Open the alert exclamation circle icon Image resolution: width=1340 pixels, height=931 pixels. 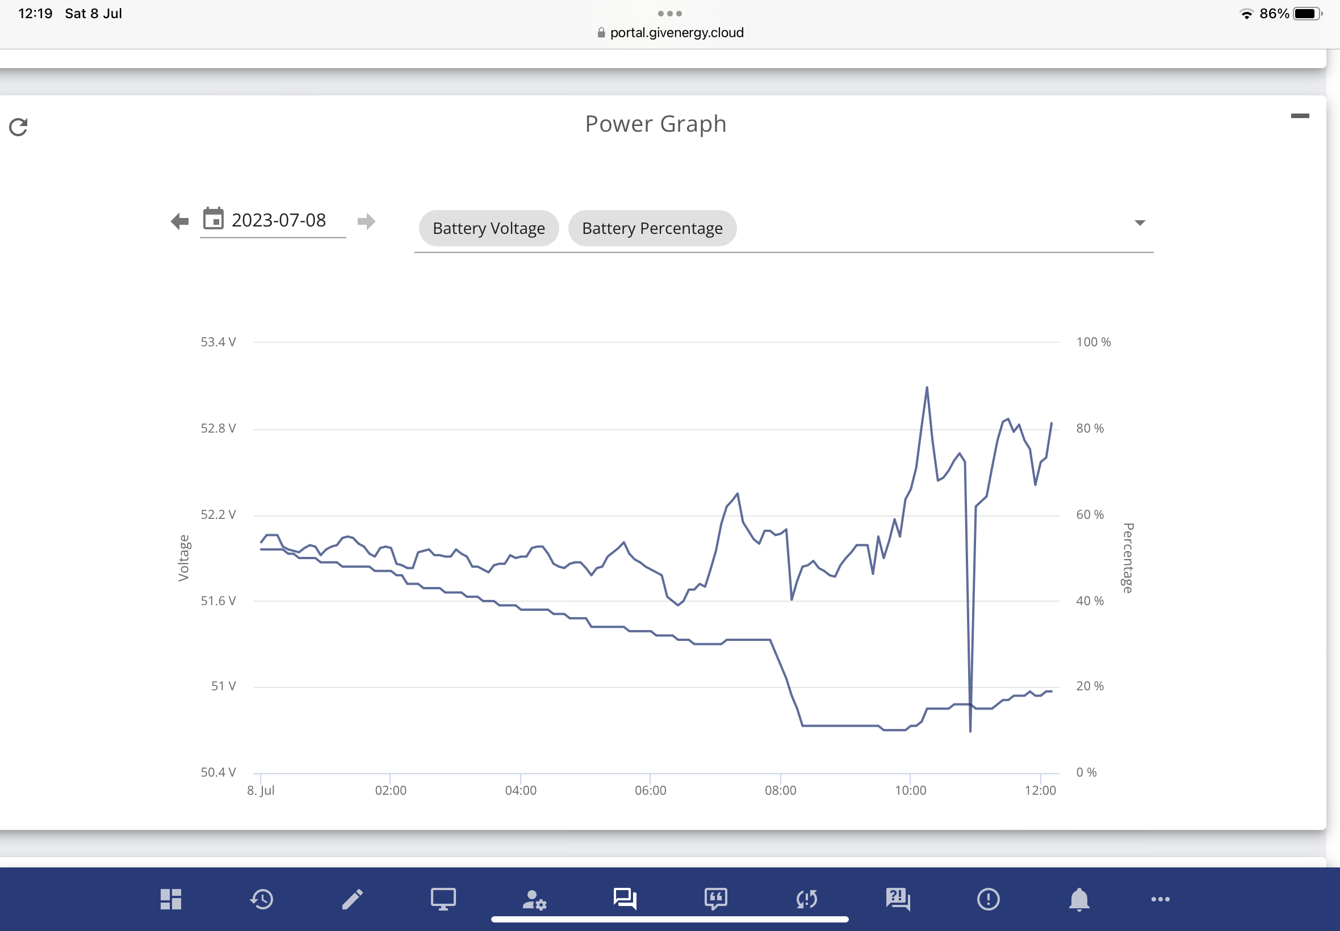988,899
